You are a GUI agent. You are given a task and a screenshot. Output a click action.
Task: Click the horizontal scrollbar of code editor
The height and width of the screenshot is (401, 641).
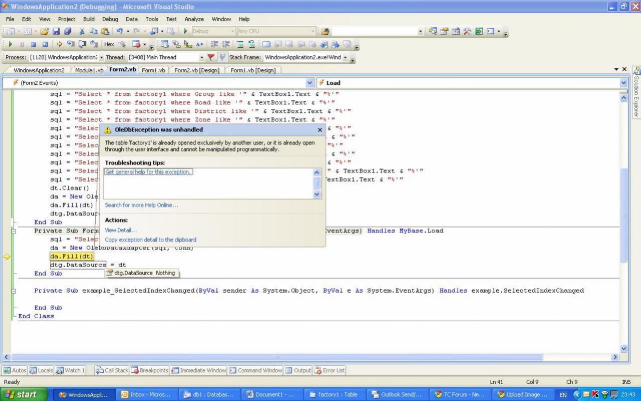pyautogui.click(x=276, y=357)
